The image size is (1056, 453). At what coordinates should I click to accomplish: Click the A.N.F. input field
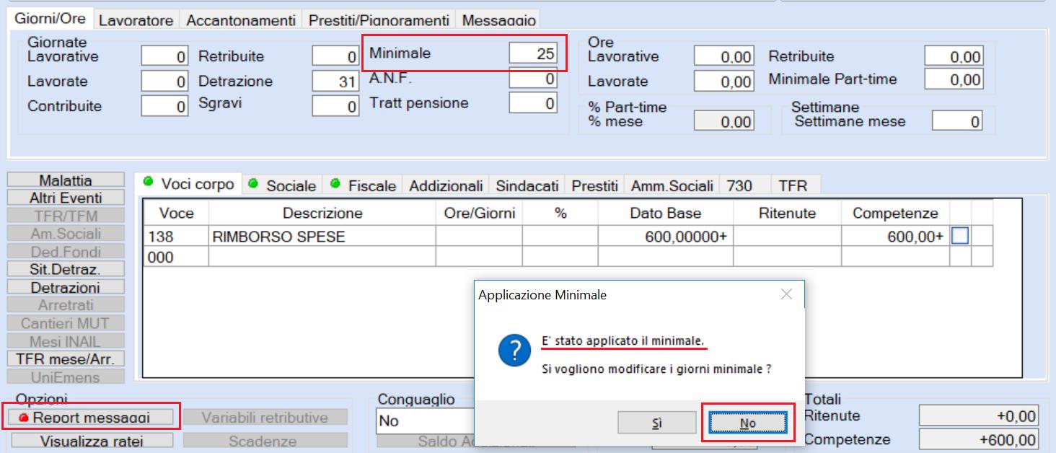[x=532, y=78]
